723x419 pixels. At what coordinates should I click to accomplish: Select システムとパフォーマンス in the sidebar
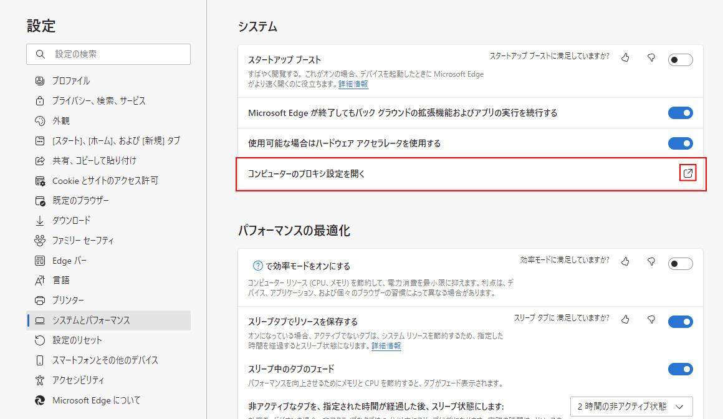coord(108,320)
